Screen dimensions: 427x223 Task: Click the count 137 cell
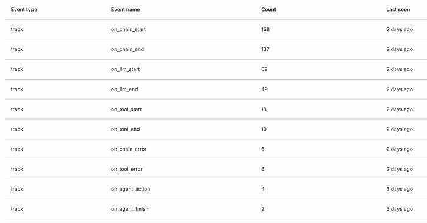click(265, 49)
